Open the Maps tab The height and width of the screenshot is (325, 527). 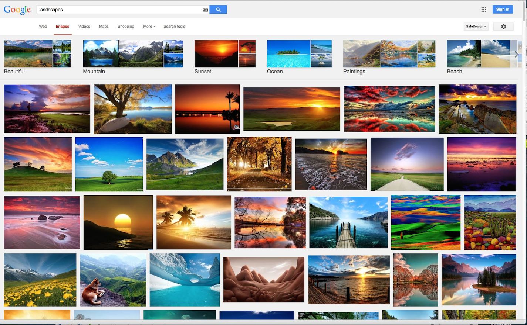point(104,27)
